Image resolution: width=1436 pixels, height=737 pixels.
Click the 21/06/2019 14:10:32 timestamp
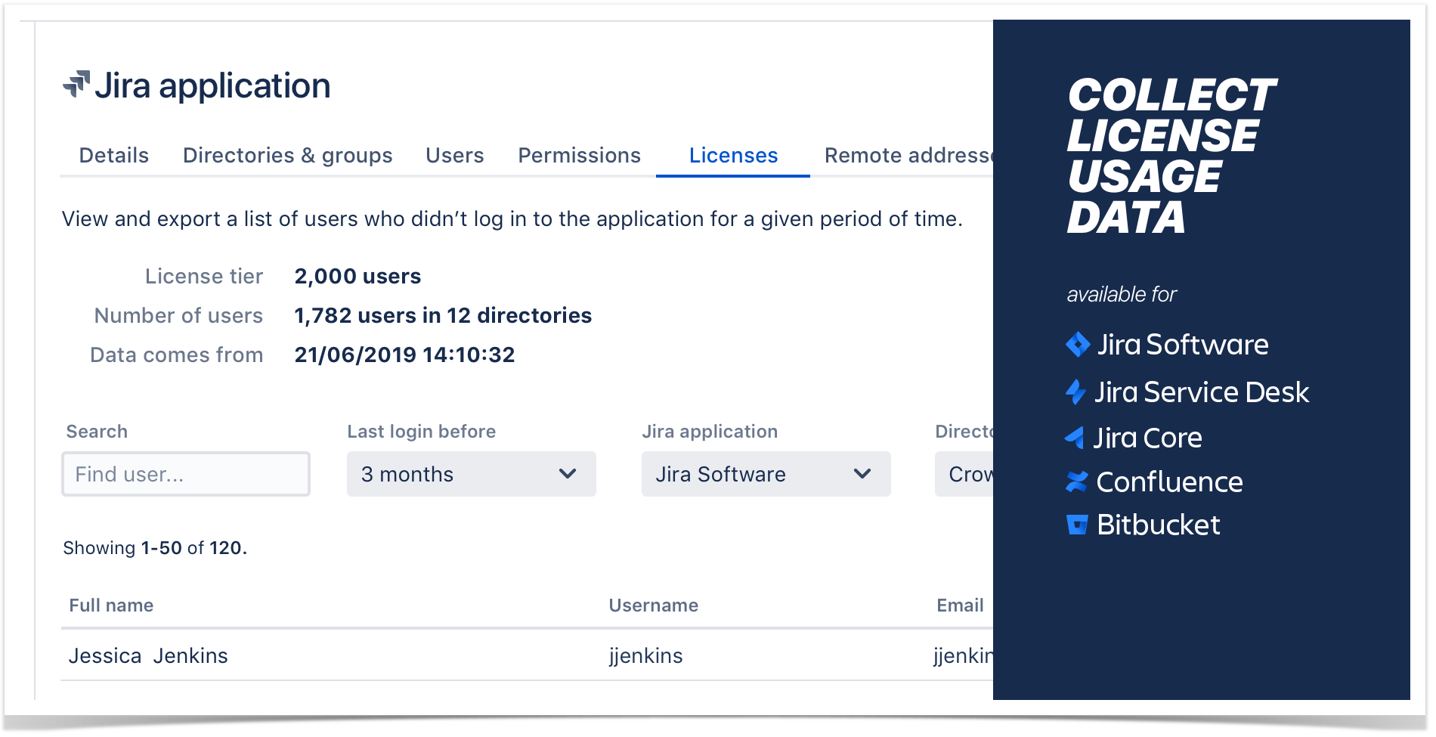[x=404, y=355]
